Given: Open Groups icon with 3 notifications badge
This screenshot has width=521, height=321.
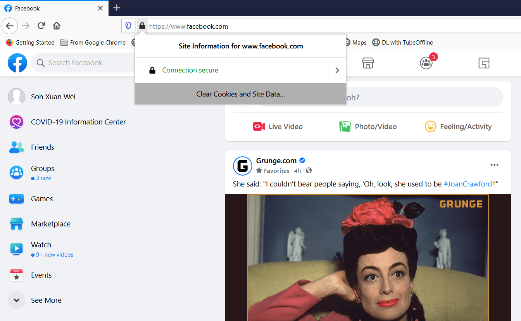Looking at the screenshot, I should tap(426, 63).
